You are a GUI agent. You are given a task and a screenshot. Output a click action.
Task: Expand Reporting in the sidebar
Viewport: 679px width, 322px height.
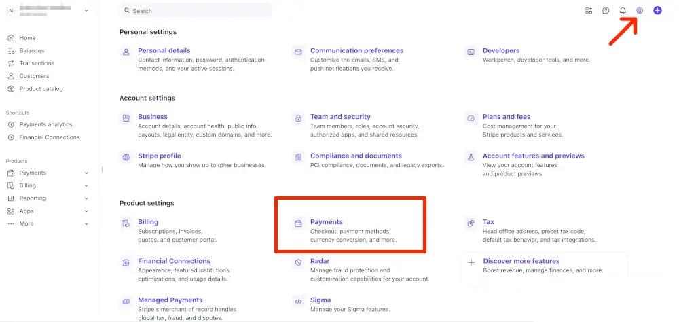pos(86,198)
